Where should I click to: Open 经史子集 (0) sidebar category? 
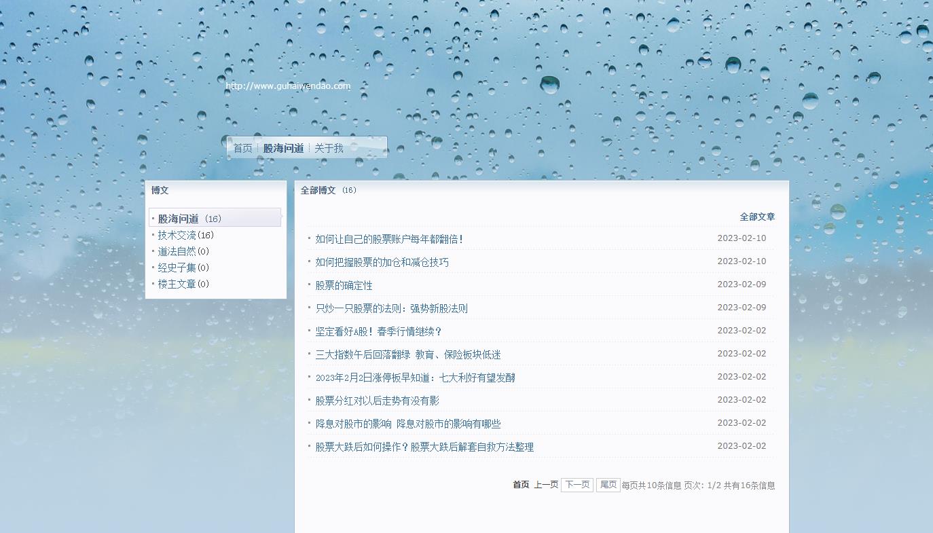[177, 268]
